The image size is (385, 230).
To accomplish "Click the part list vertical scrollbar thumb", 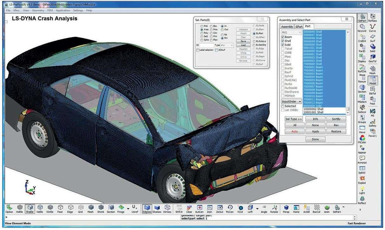I will [348, 108].
